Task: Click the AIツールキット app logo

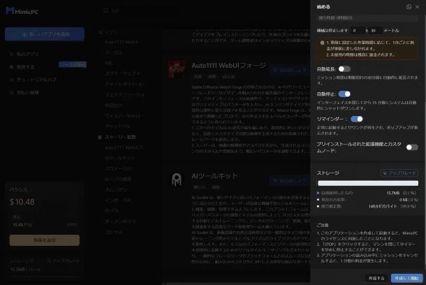Action: coord(177,180)
